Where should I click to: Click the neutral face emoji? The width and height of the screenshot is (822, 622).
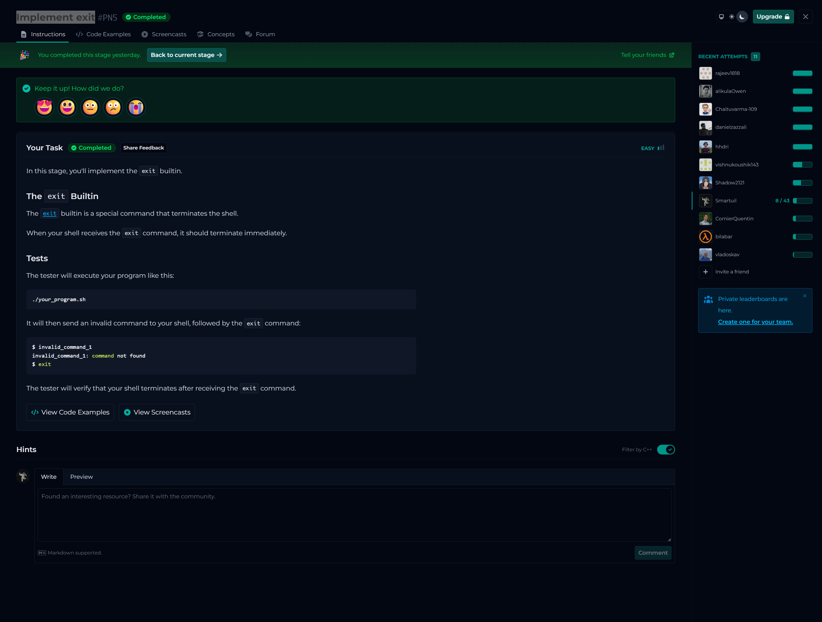(x=90, y=107)
